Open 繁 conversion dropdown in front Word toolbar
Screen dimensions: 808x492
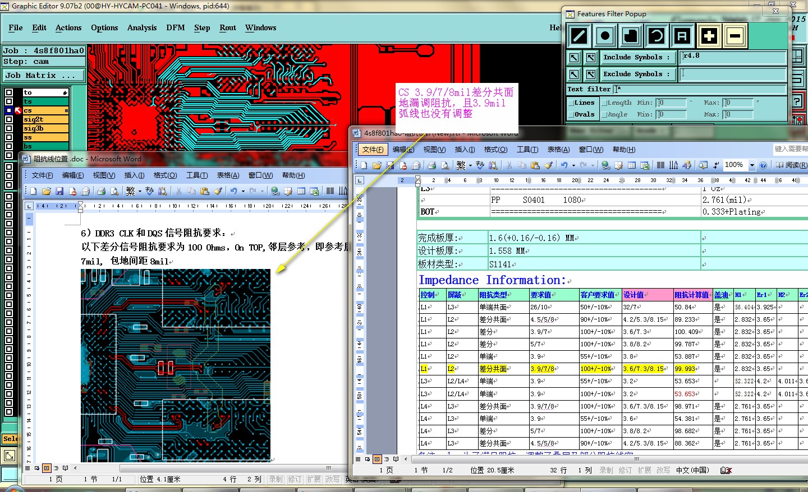(x=470, y=165)
